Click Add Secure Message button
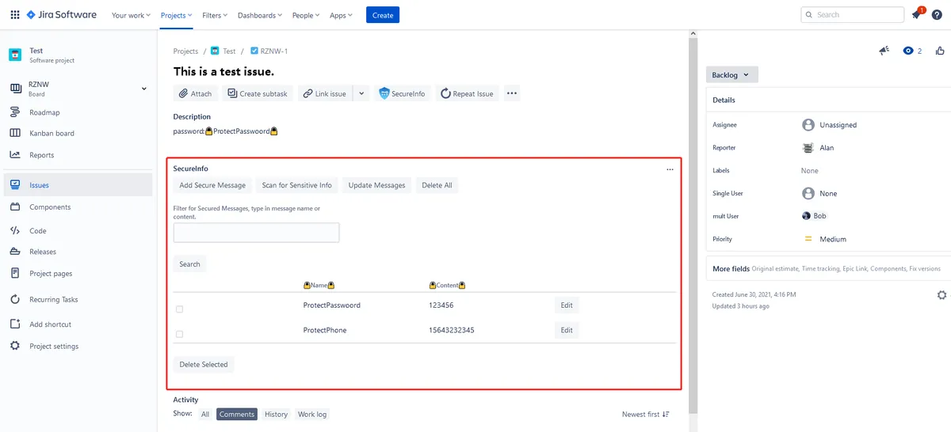 click(212, 185)
